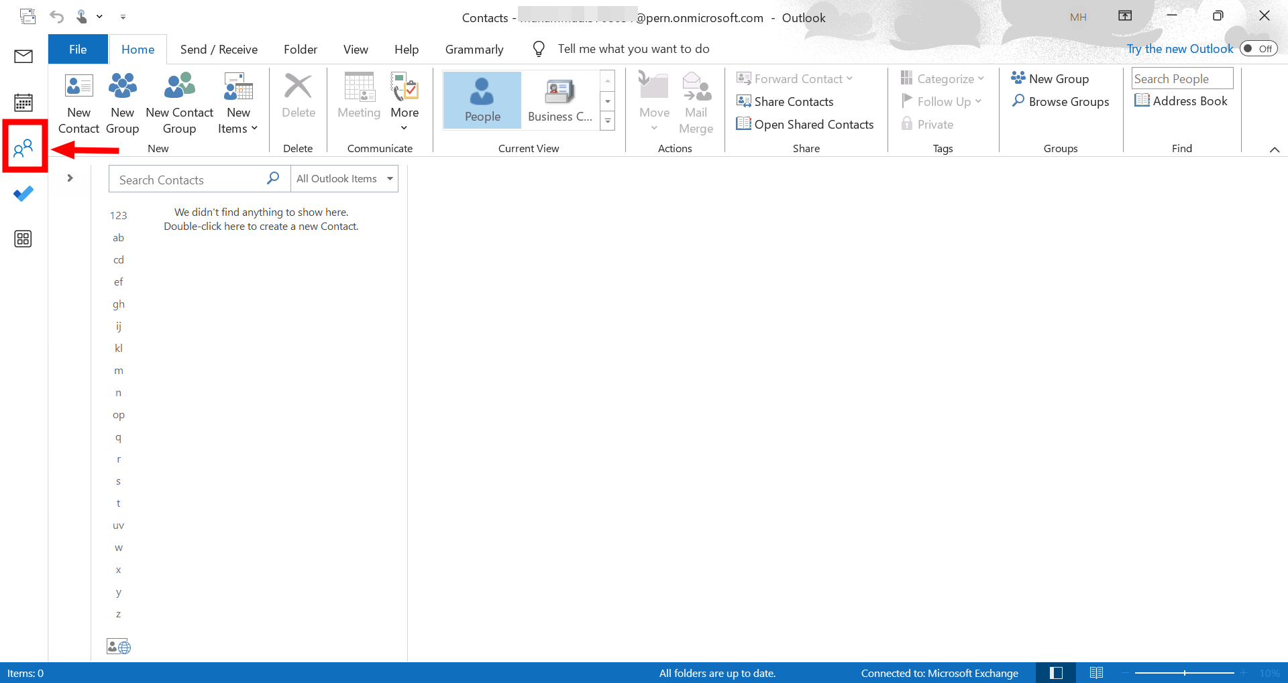Switch to the Send / Receive tab

[219, 50]
